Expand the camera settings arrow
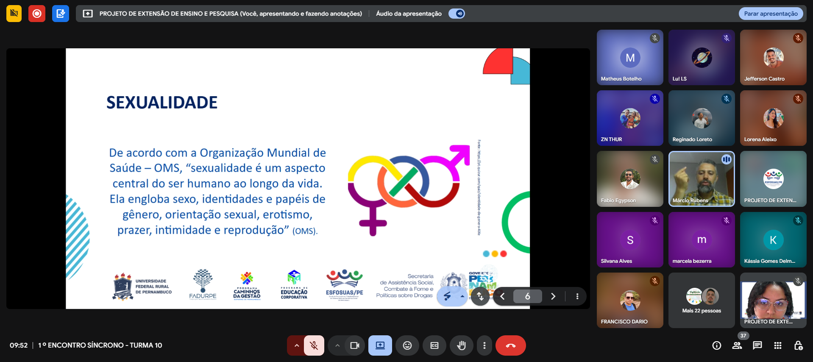The height and width of the screenshot is (362, 813). point(337,345)
